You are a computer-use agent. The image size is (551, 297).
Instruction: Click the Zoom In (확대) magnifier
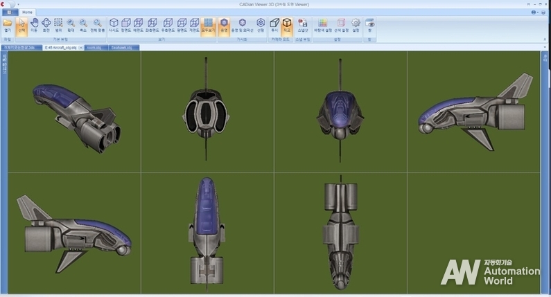click(70, 26)
